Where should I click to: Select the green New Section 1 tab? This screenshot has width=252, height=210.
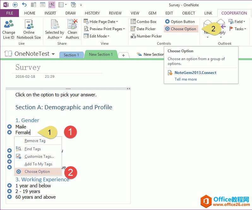click(x=101, y=54)
